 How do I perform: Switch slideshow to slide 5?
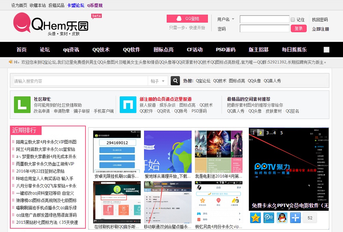tap(281, 133)
